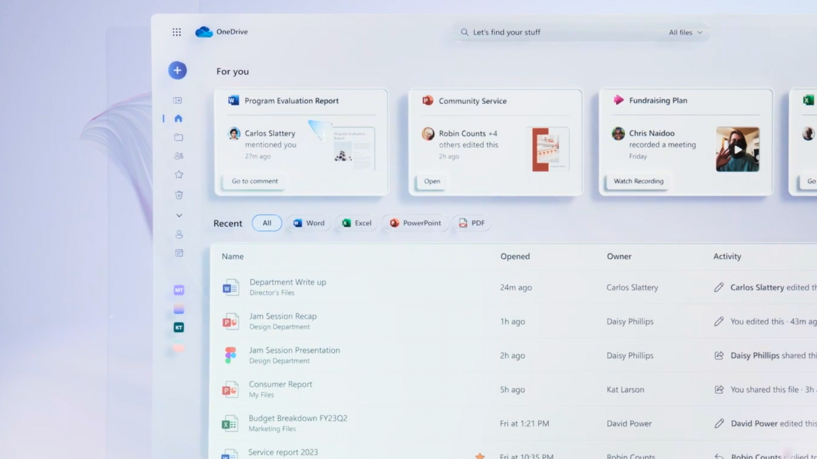Open the Jam Session Recap file
This screenshot has height=459, width=817.
(283, 316)
